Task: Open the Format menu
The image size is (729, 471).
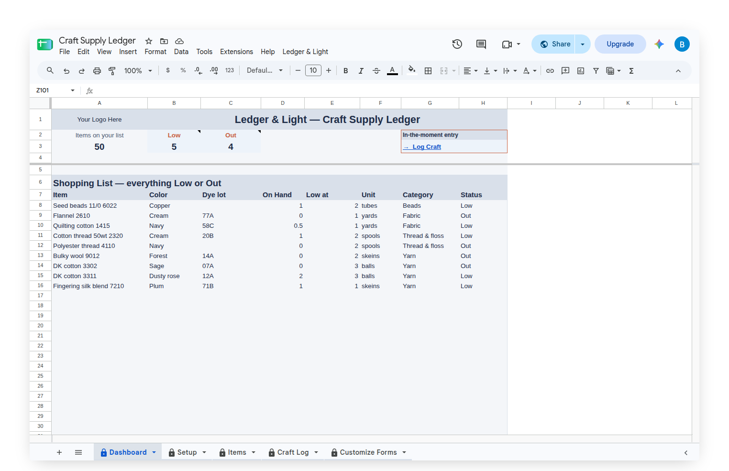Action: 155,52
